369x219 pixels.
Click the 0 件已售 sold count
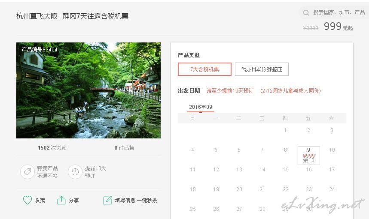tap(124, 148)
